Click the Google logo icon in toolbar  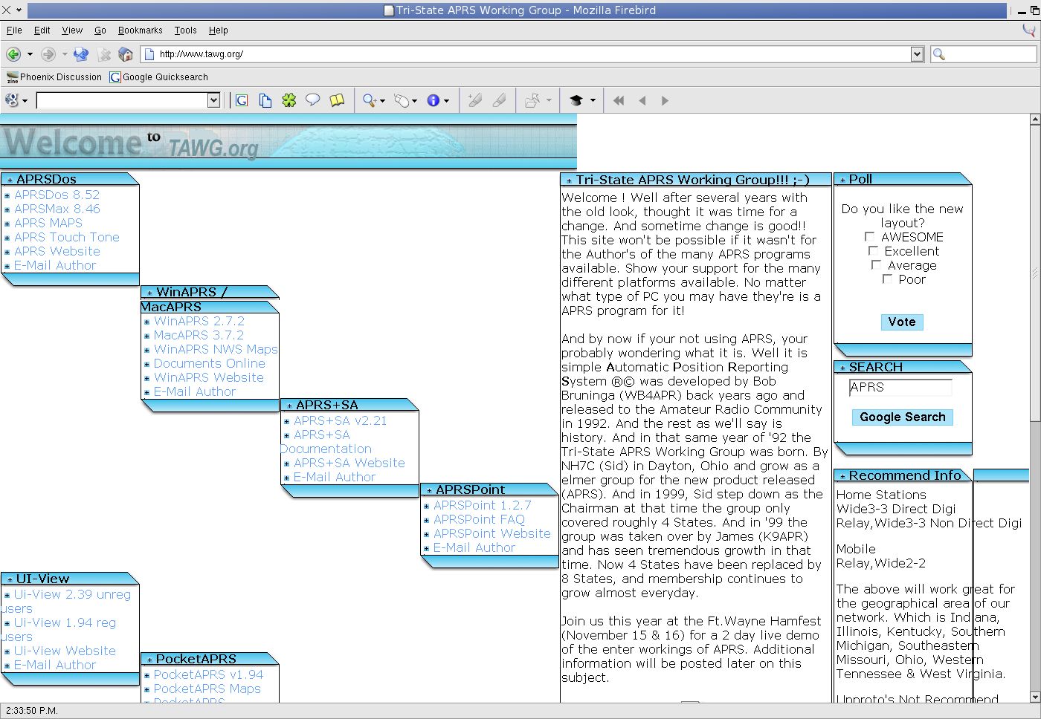click(12, 100)
